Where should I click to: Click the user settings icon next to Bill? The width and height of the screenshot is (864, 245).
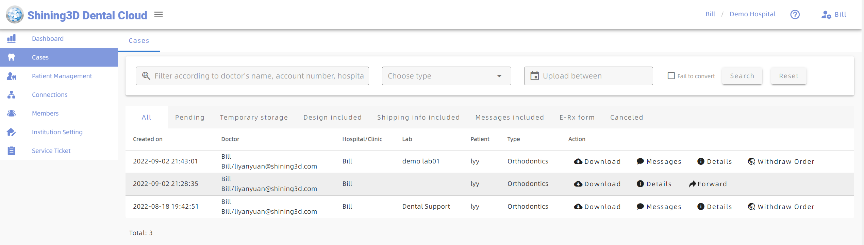(x=826, y=15)
